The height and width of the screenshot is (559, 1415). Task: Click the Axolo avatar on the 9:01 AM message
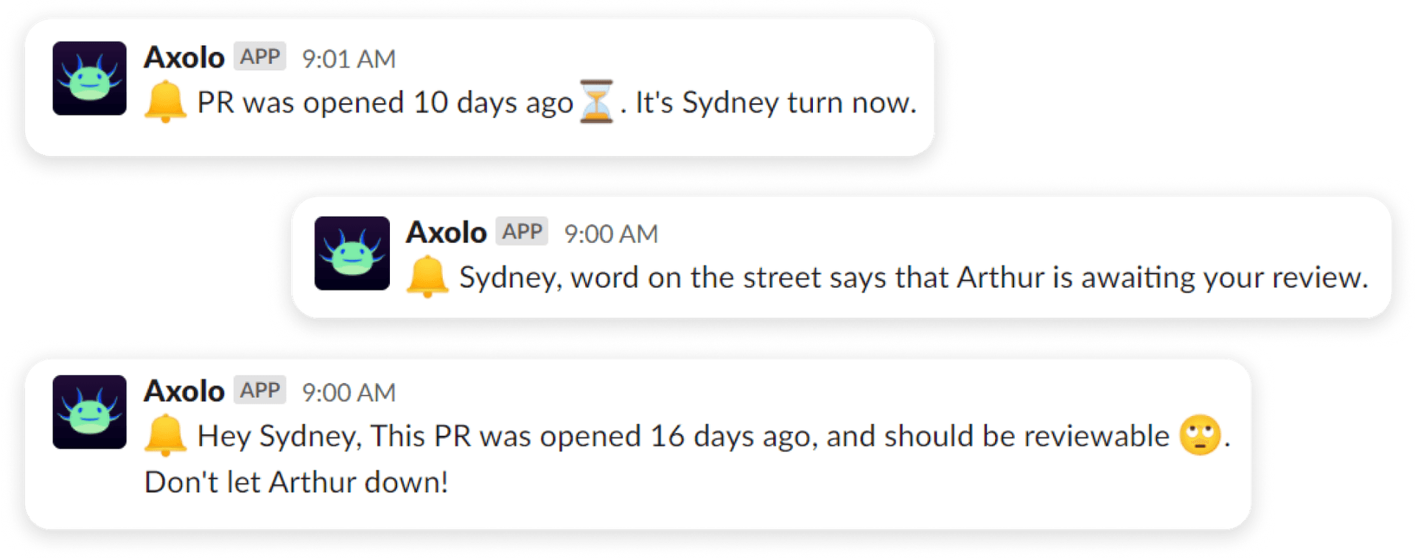[88, 78]
